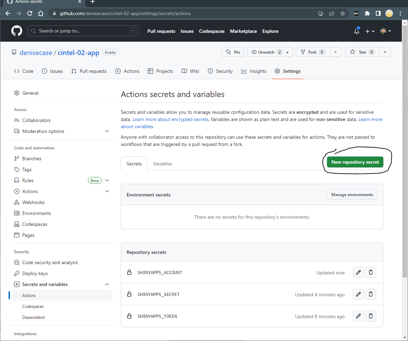Image resolution: width=408 pixels, height=341 pixels.
Task: Open the side panel icon
Action: [378, 14]
